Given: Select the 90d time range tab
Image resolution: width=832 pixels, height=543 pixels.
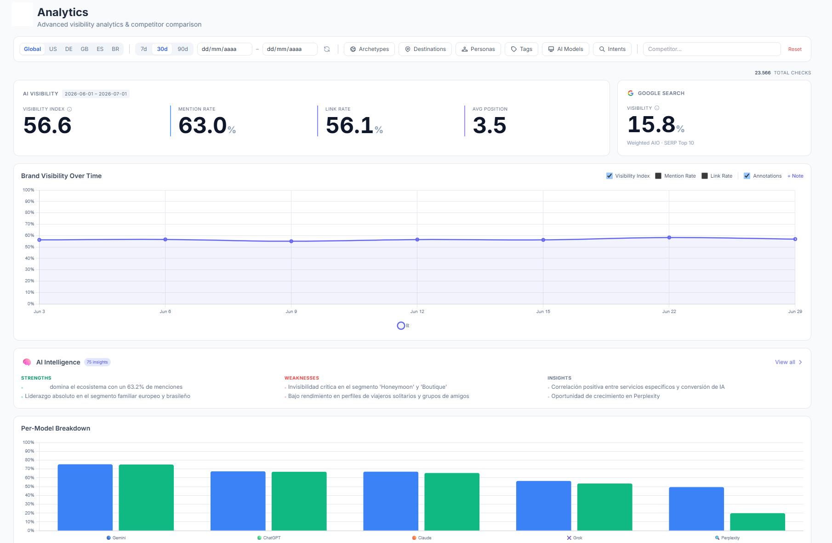Looking at the screenshot, I should pyautogui.click(x=183, y=49).
